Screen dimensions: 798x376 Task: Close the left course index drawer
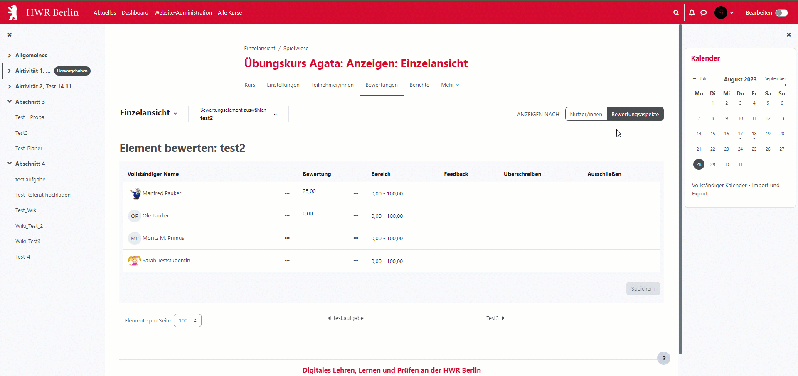tap(10, 35)
